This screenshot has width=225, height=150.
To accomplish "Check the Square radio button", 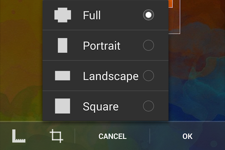I will pos(148,106).
